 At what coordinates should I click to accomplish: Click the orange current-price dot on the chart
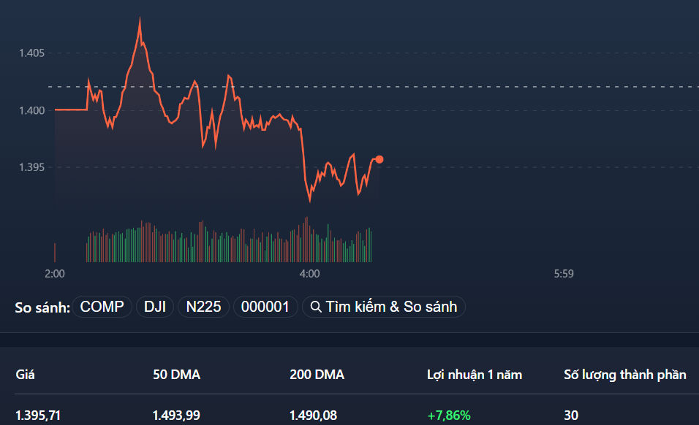pos(379,159)
